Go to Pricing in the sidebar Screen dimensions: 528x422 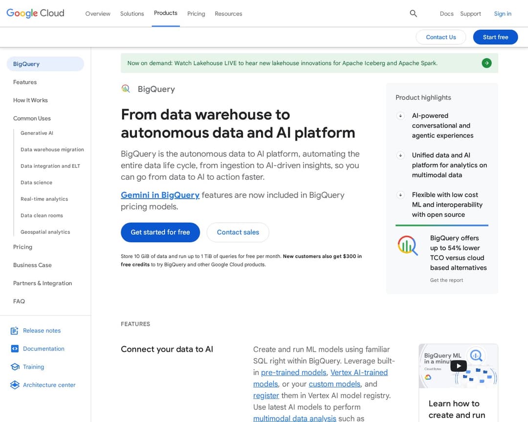point(22,247)
